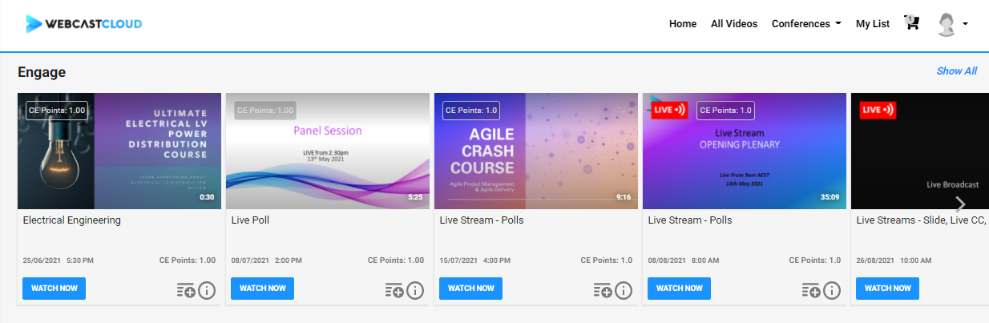Image resolution: width=989 pixels, height=323 pixels.
Task: Show info for the 08/08/2021 session
Action: pyautogui.click(x=831, y=290)
